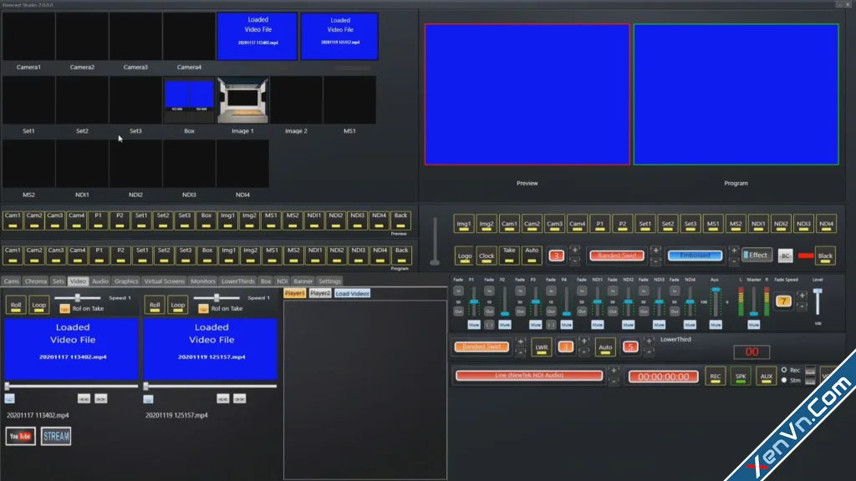Viewport: 856px width, 481px height.
Task: Mute the P1 audio channel
Action: tap(474, 325)
